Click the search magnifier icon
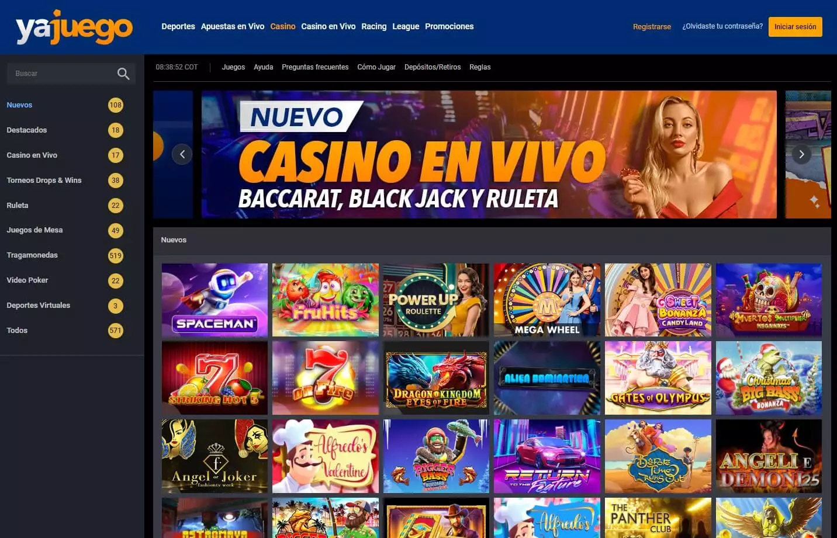837x538 pixels. click(x=123, y=74)
